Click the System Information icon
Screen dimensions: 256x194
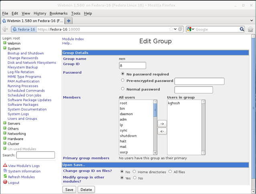click(5, 171)
